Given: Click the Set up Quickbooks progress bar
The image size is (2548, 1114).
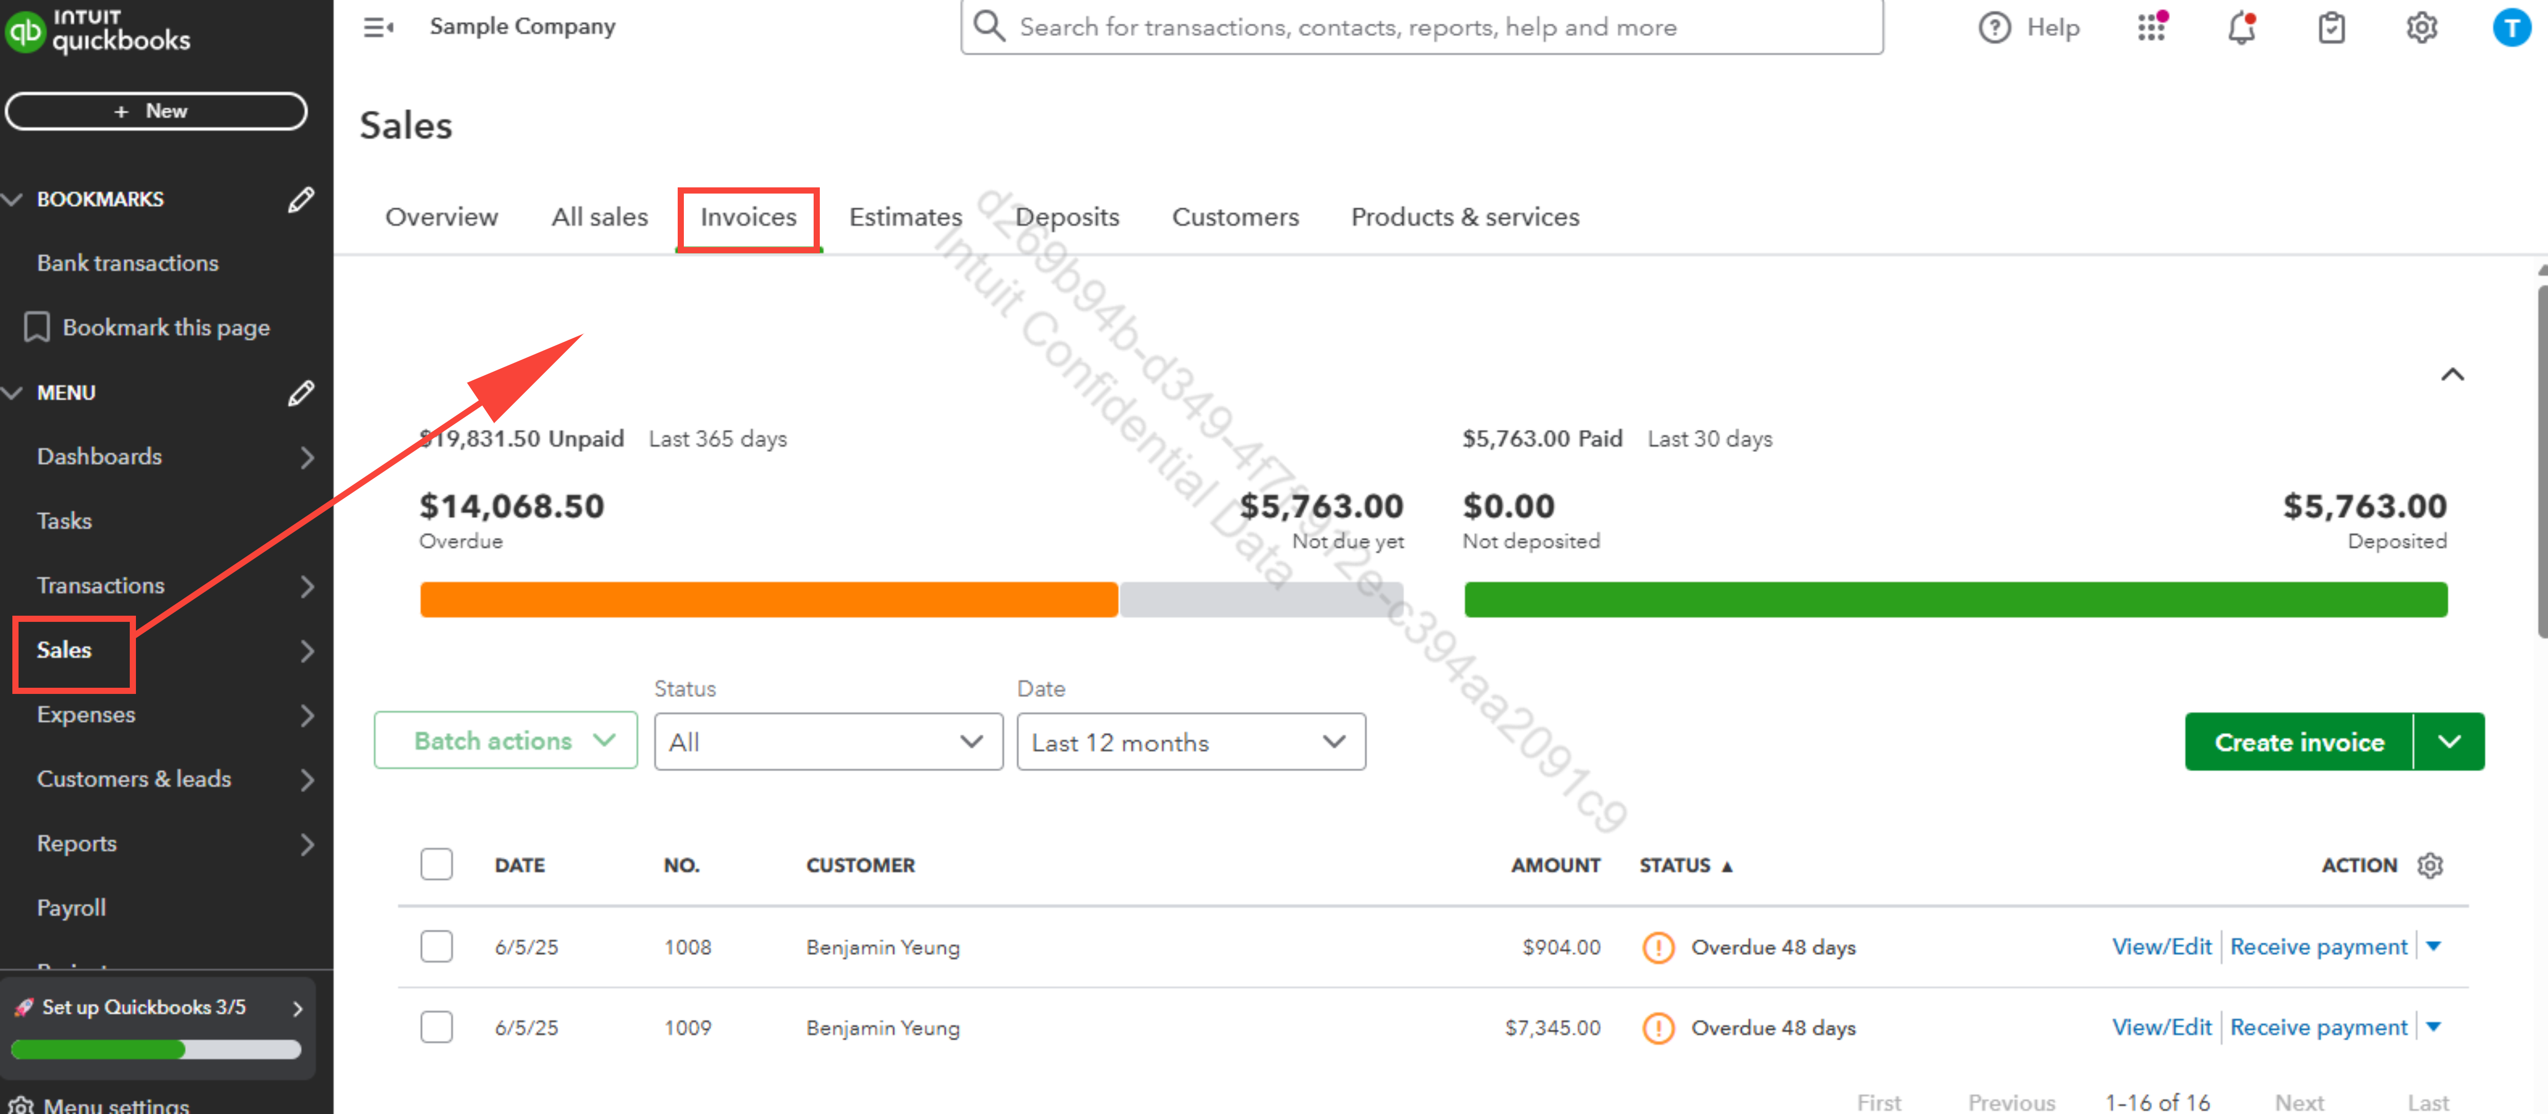Looking at the screenshot, I should click(156, 1050).
